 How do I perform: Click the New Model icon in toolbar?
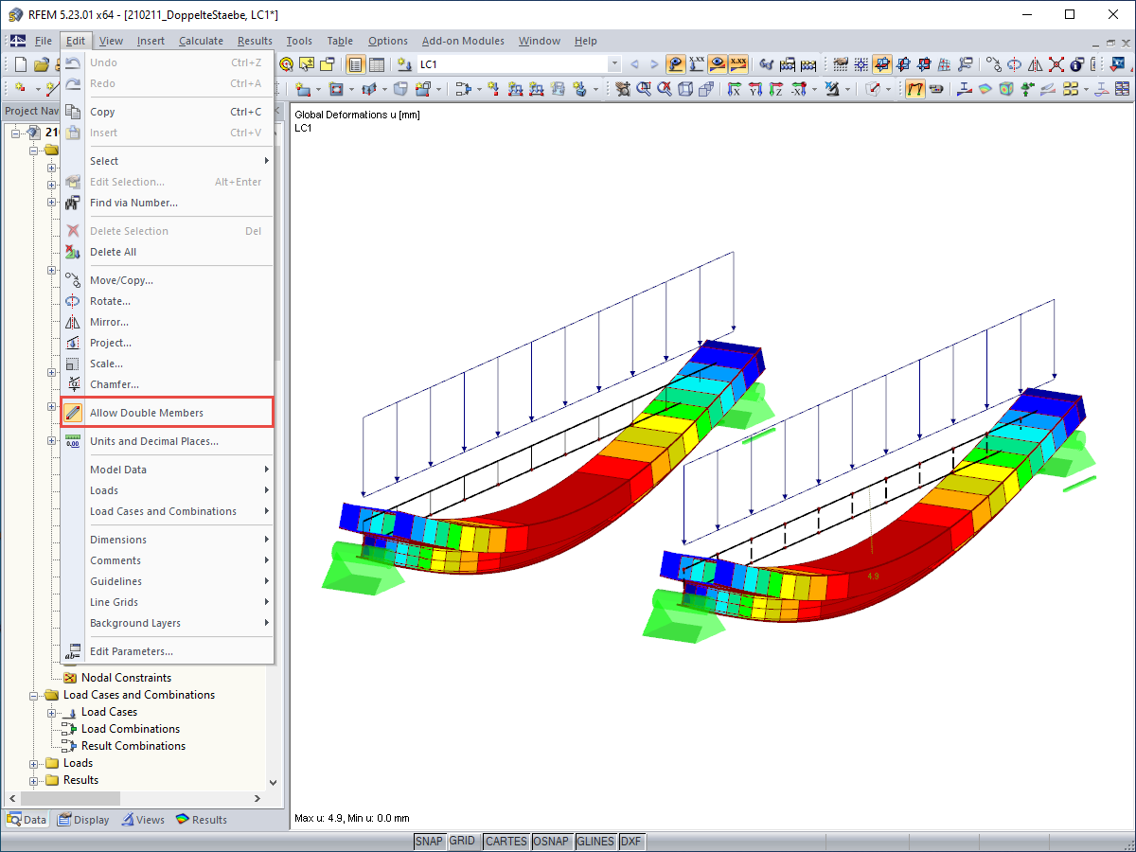[21, 64]
